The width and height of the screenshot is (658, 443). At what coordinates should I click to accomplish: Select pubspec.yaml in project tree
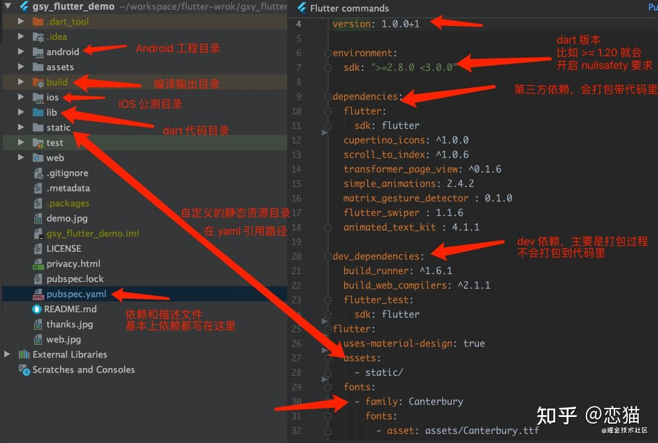[76, 294]
